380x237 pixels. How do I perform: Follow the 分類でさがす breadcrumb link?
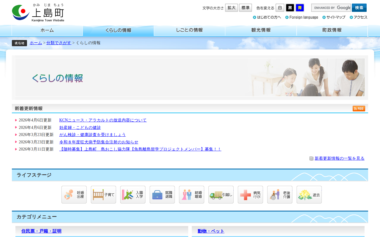59,43
